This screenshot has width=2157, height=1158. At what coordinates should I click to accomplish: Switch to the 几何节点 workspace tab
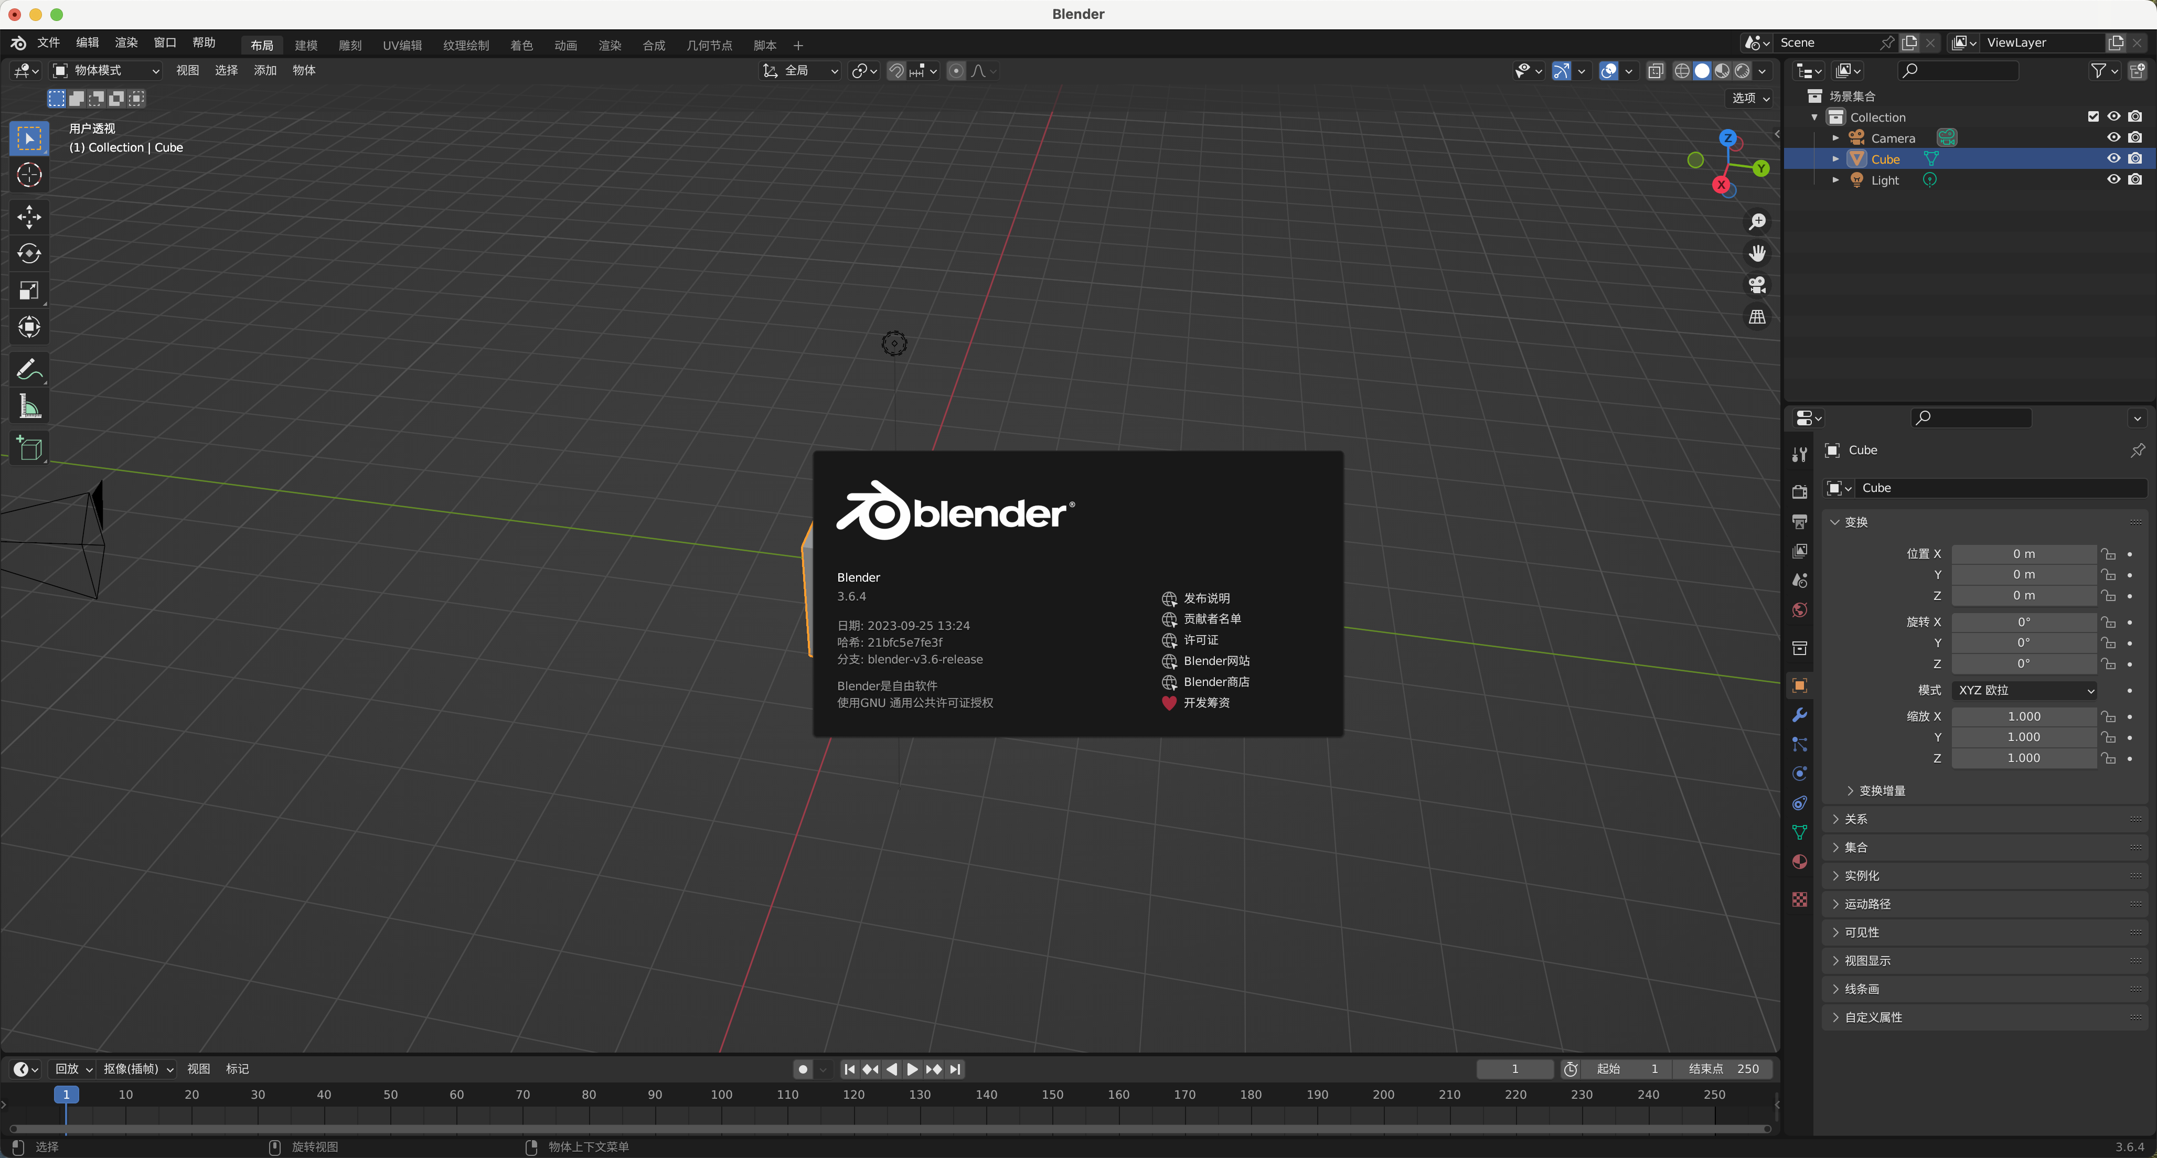pos(709,45)
